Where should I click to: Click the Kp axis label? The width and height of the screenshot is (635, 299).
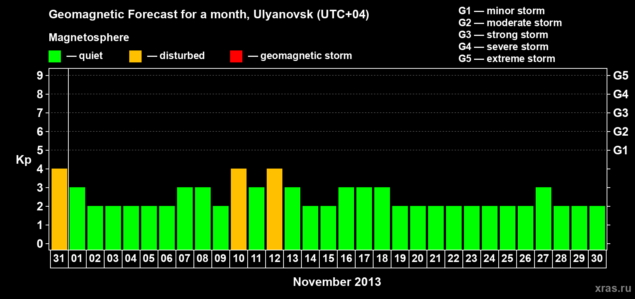click(x=24, y=160)
